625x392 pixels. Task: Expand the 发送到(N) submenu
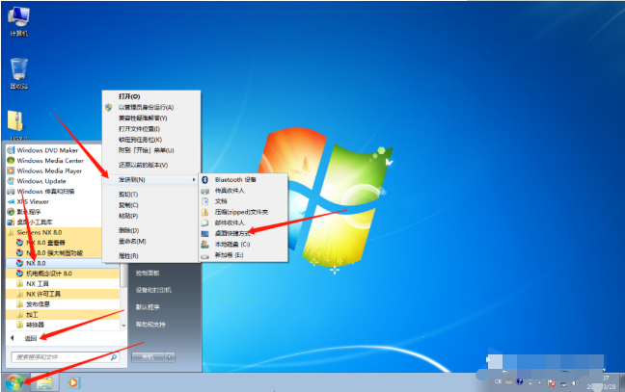(151, 180)
